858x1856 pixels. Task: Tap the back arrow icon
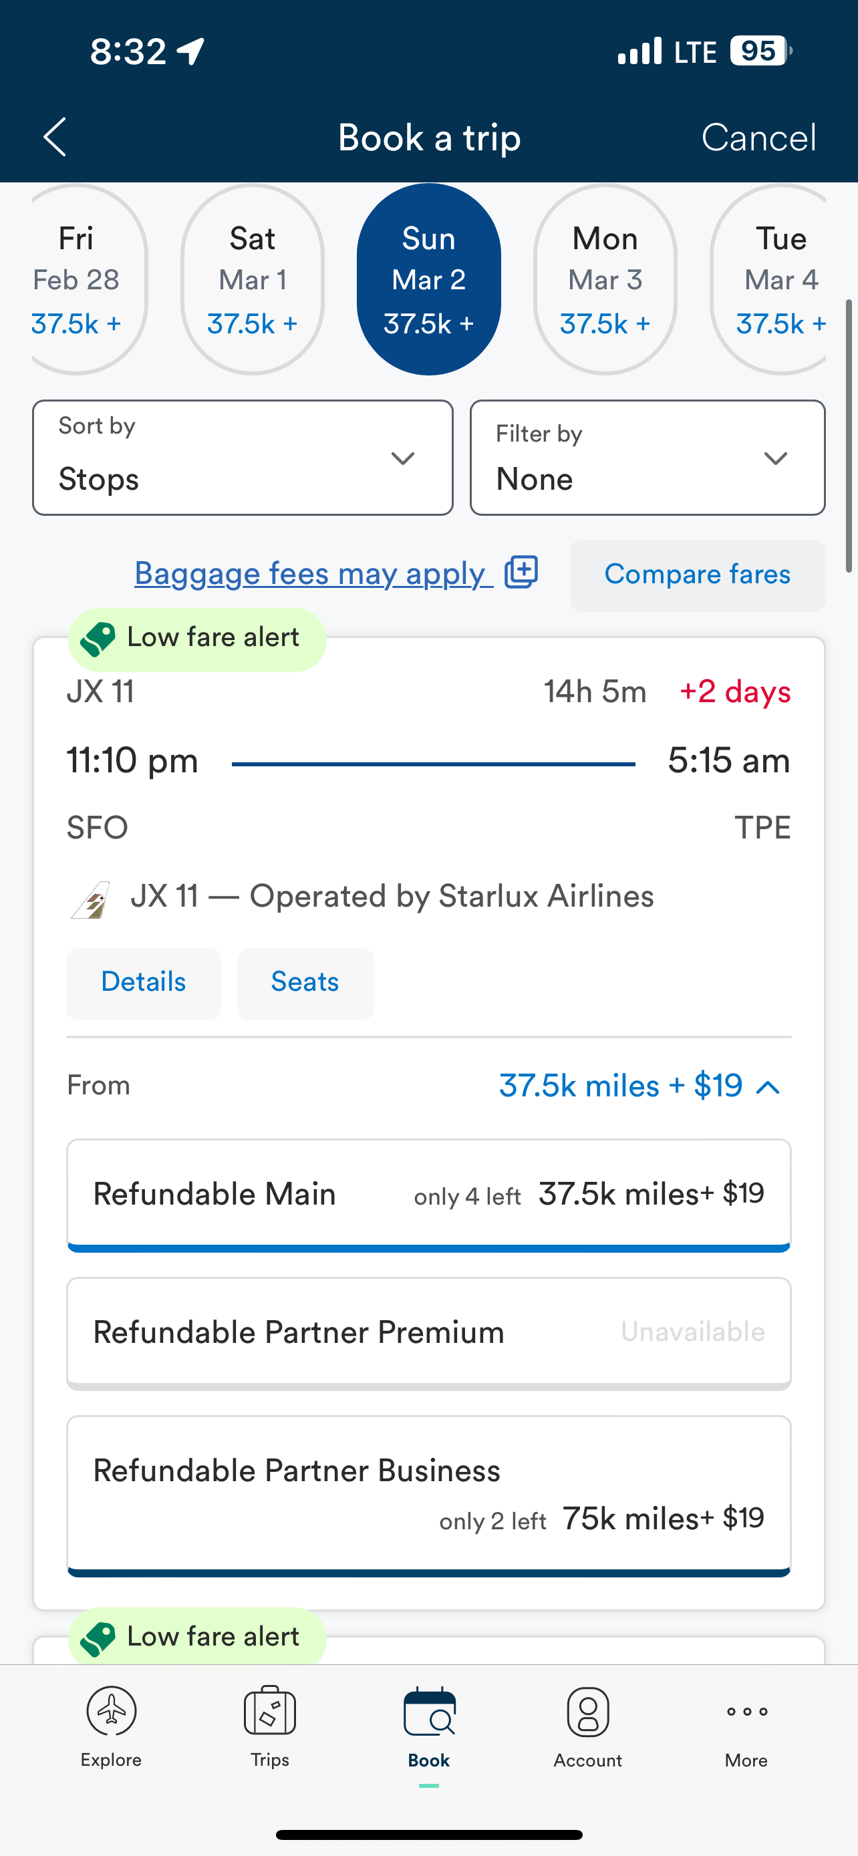pos(55,137)
